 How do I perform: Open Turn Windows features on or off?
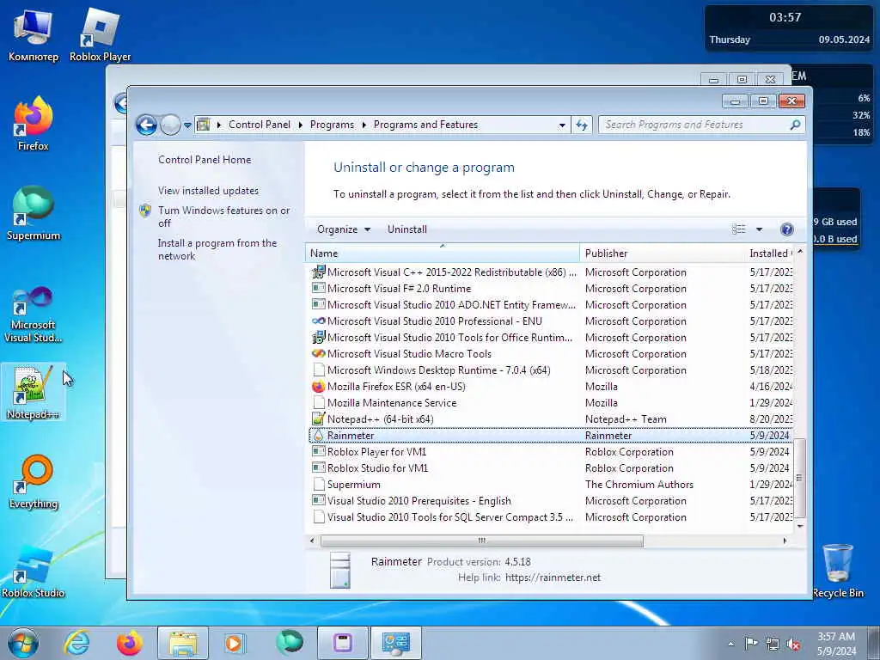point(223,217)
